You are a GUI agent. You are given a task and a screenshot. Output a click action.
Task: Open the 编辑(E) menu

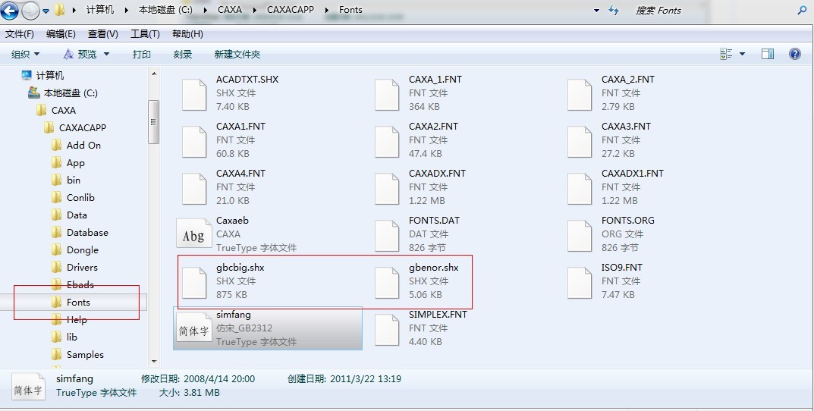pos(61,34)
